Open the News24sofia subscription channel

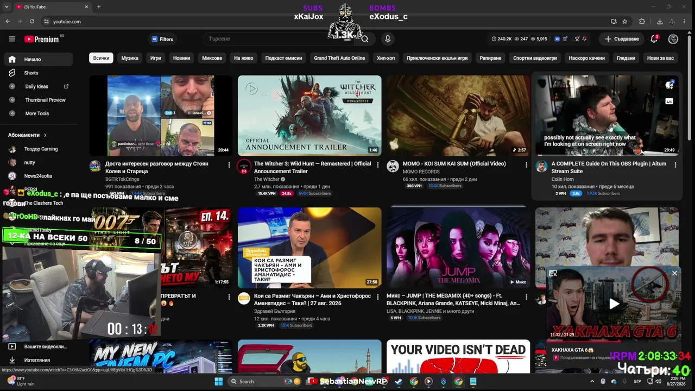38,176
